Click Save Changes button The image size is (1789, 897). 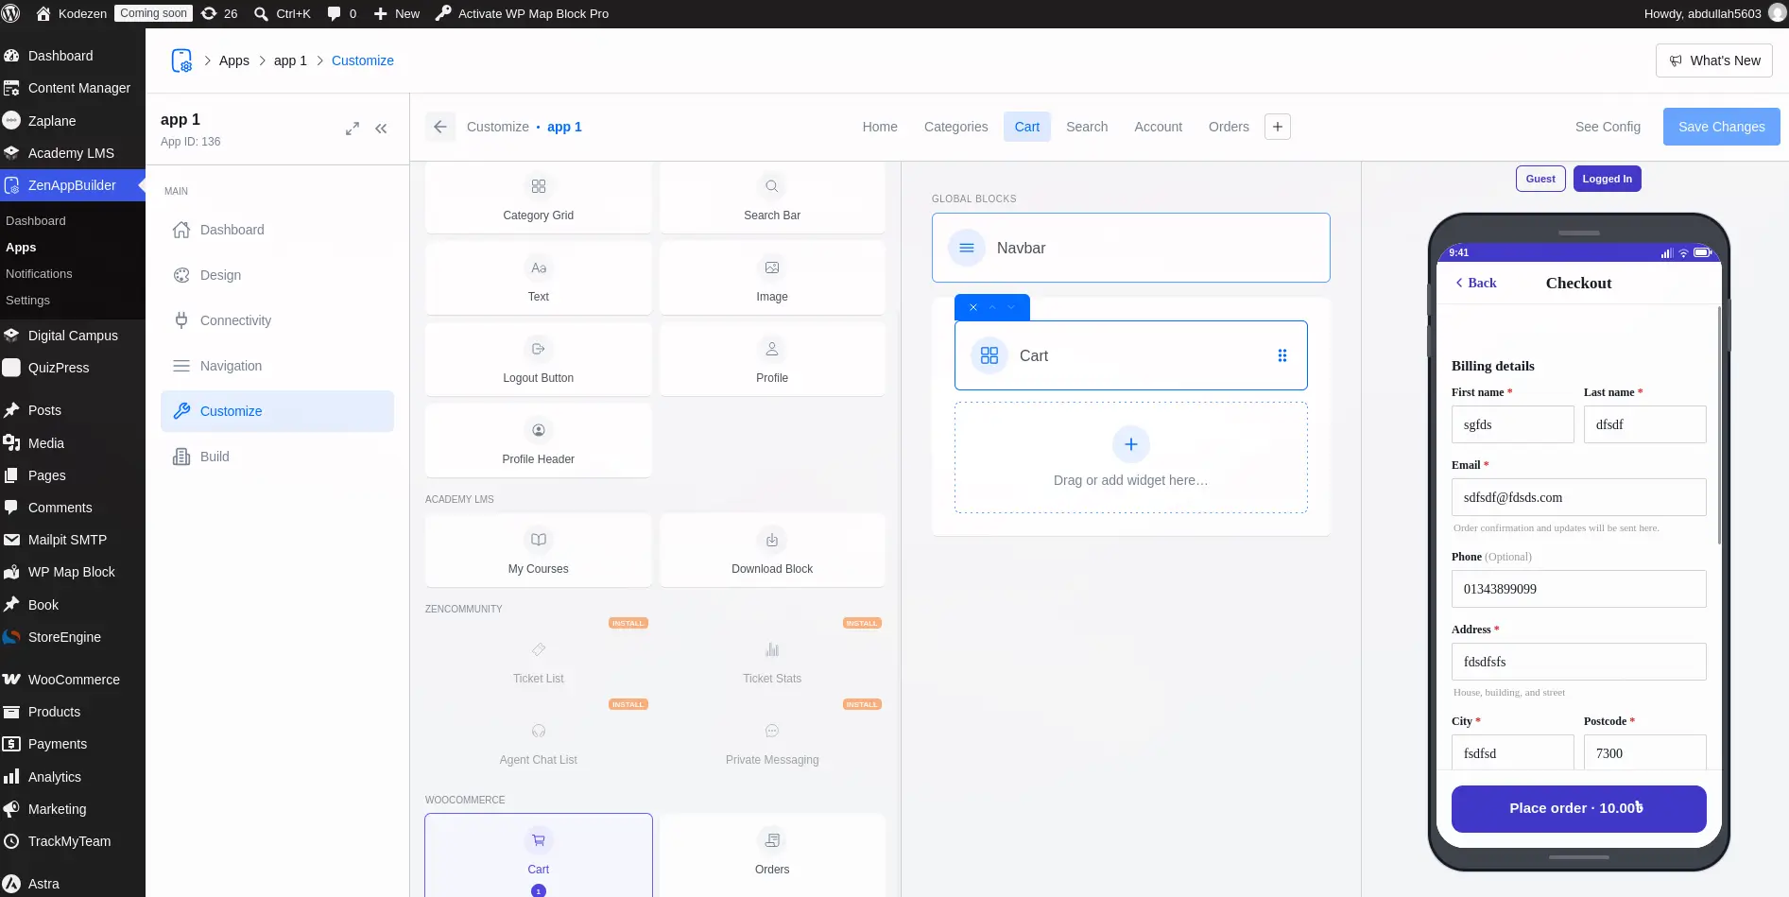click(x=1721, y=127)
